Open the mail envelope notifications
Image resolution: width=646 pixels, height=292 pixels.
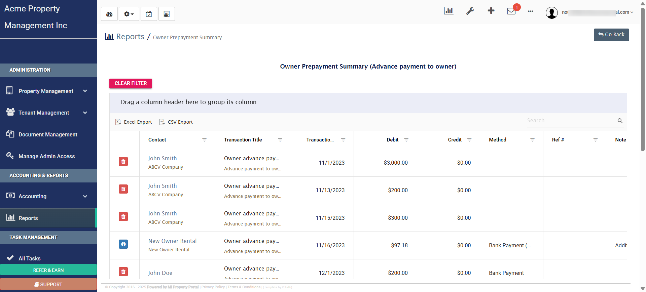coord(511,11)
